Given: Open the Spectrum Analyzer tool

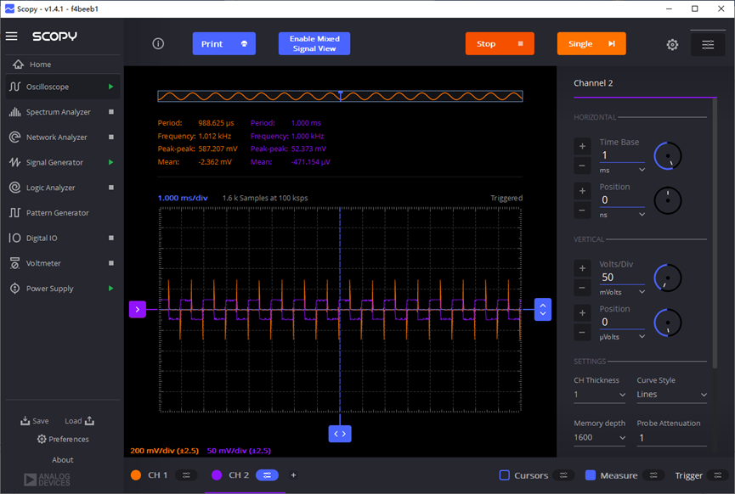Looking at the screenshot, I should pos(58,112).
